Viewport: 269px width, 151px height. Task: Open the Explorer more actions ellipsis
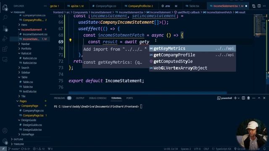pyautogui.click(x=45, y=6)
